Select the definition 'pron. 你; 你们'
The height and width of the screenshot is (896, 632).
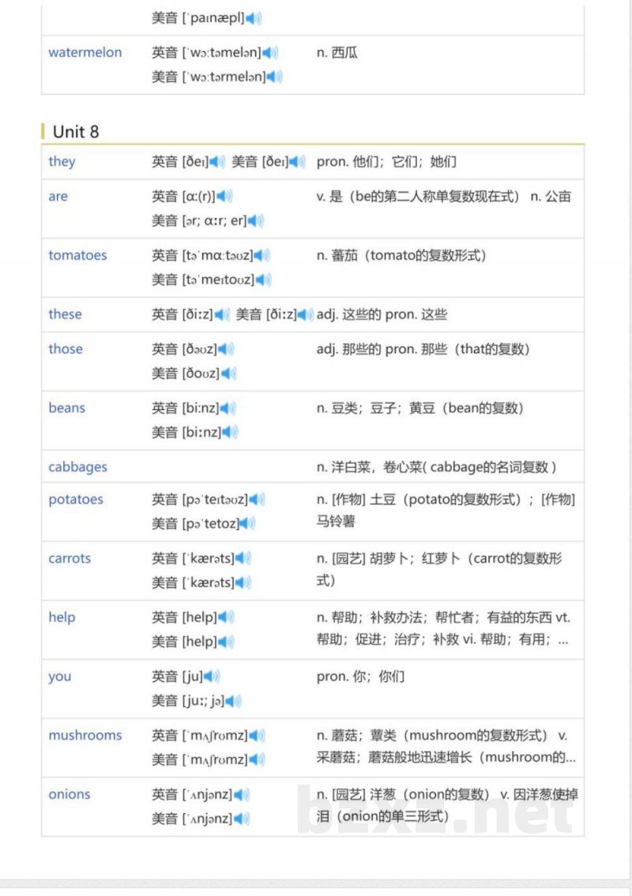[x=360, y=676]
